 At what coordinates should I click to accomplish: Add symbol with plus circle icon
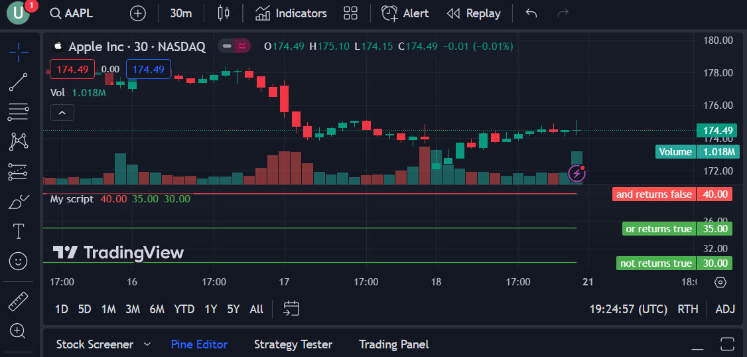click(138, 13)
